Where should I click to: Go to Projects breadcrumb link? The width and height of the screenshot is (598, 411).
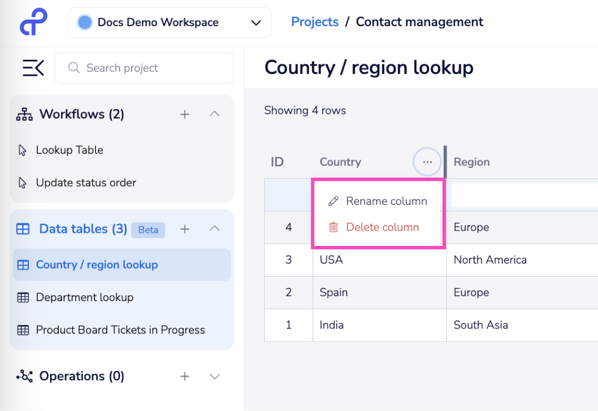point(314,22)
